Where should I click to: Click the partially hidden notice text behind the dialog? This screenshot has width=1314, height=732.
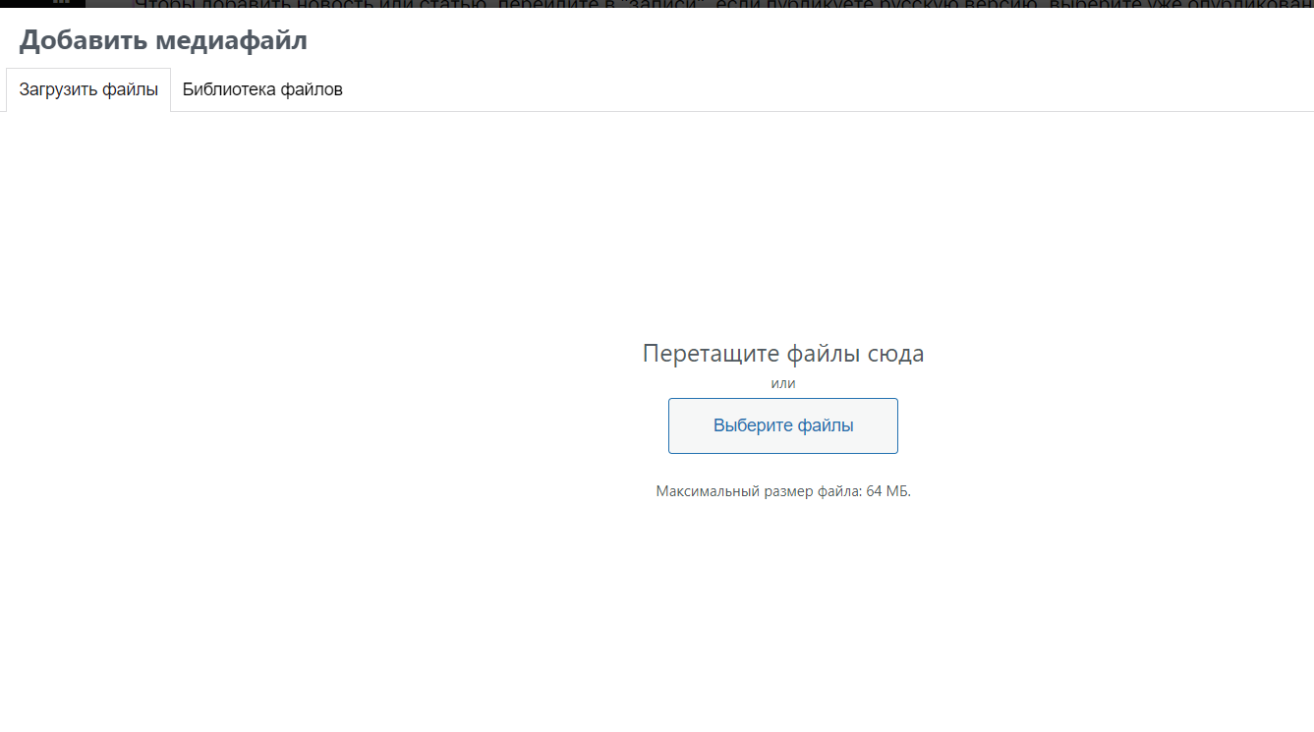(688, 4)
